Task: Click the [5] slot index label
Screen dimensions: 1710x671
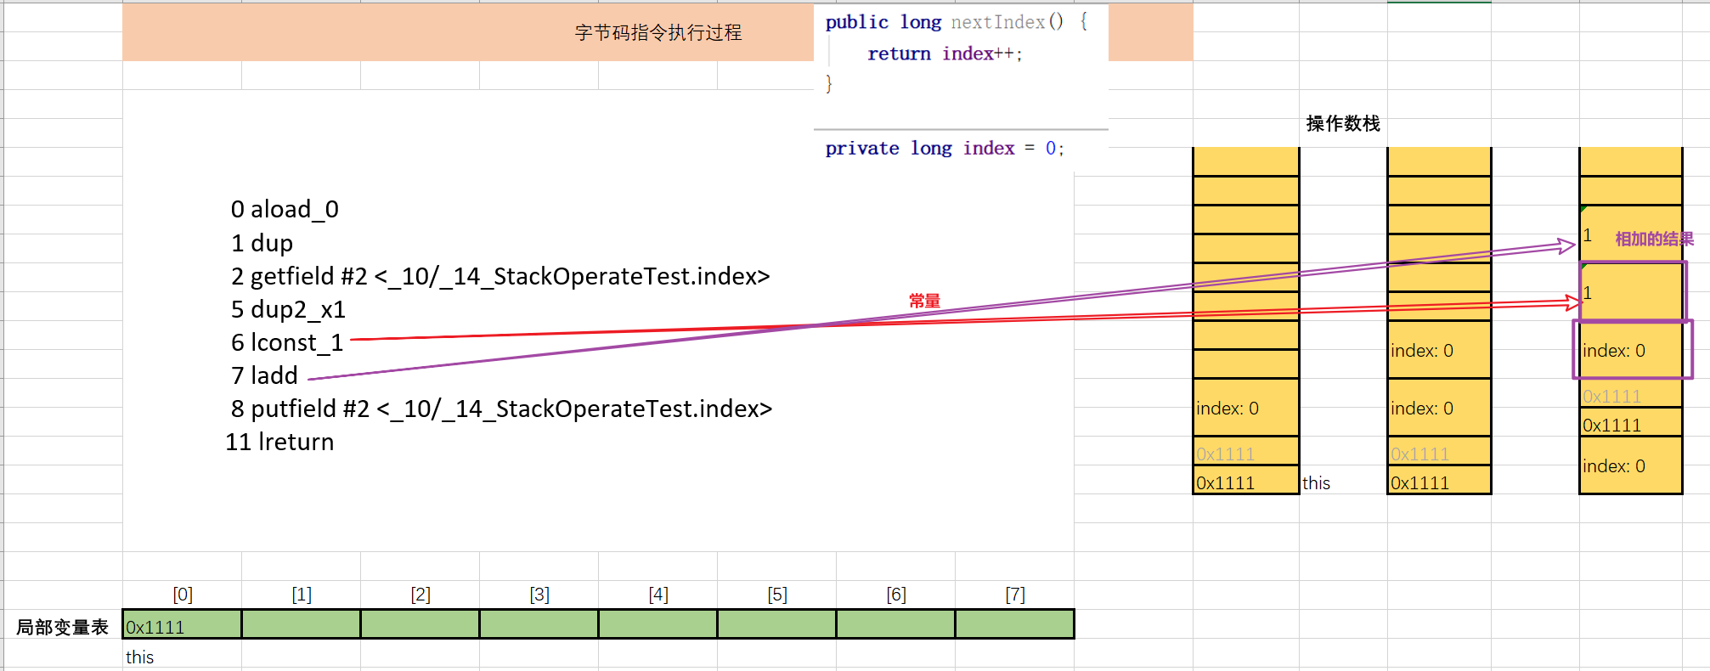Action: 777,595
